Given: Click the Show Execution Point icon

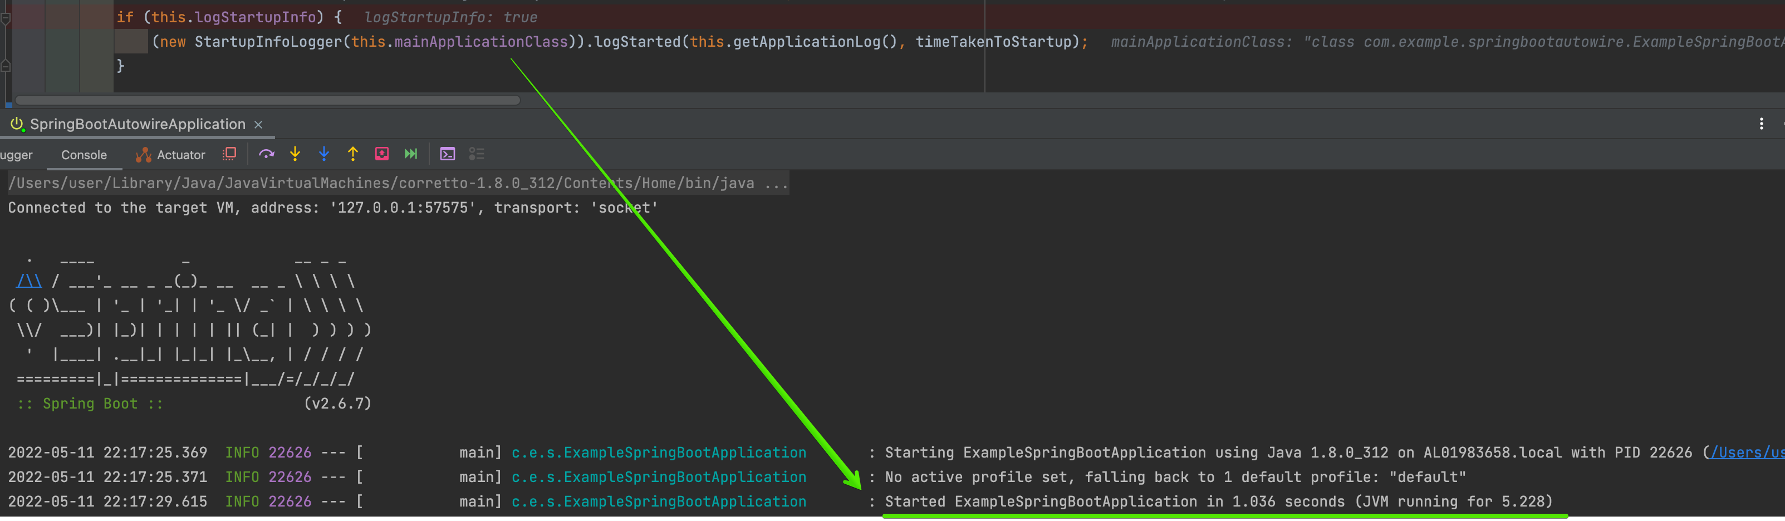Looking at the screenshot, I should (229, 154).
